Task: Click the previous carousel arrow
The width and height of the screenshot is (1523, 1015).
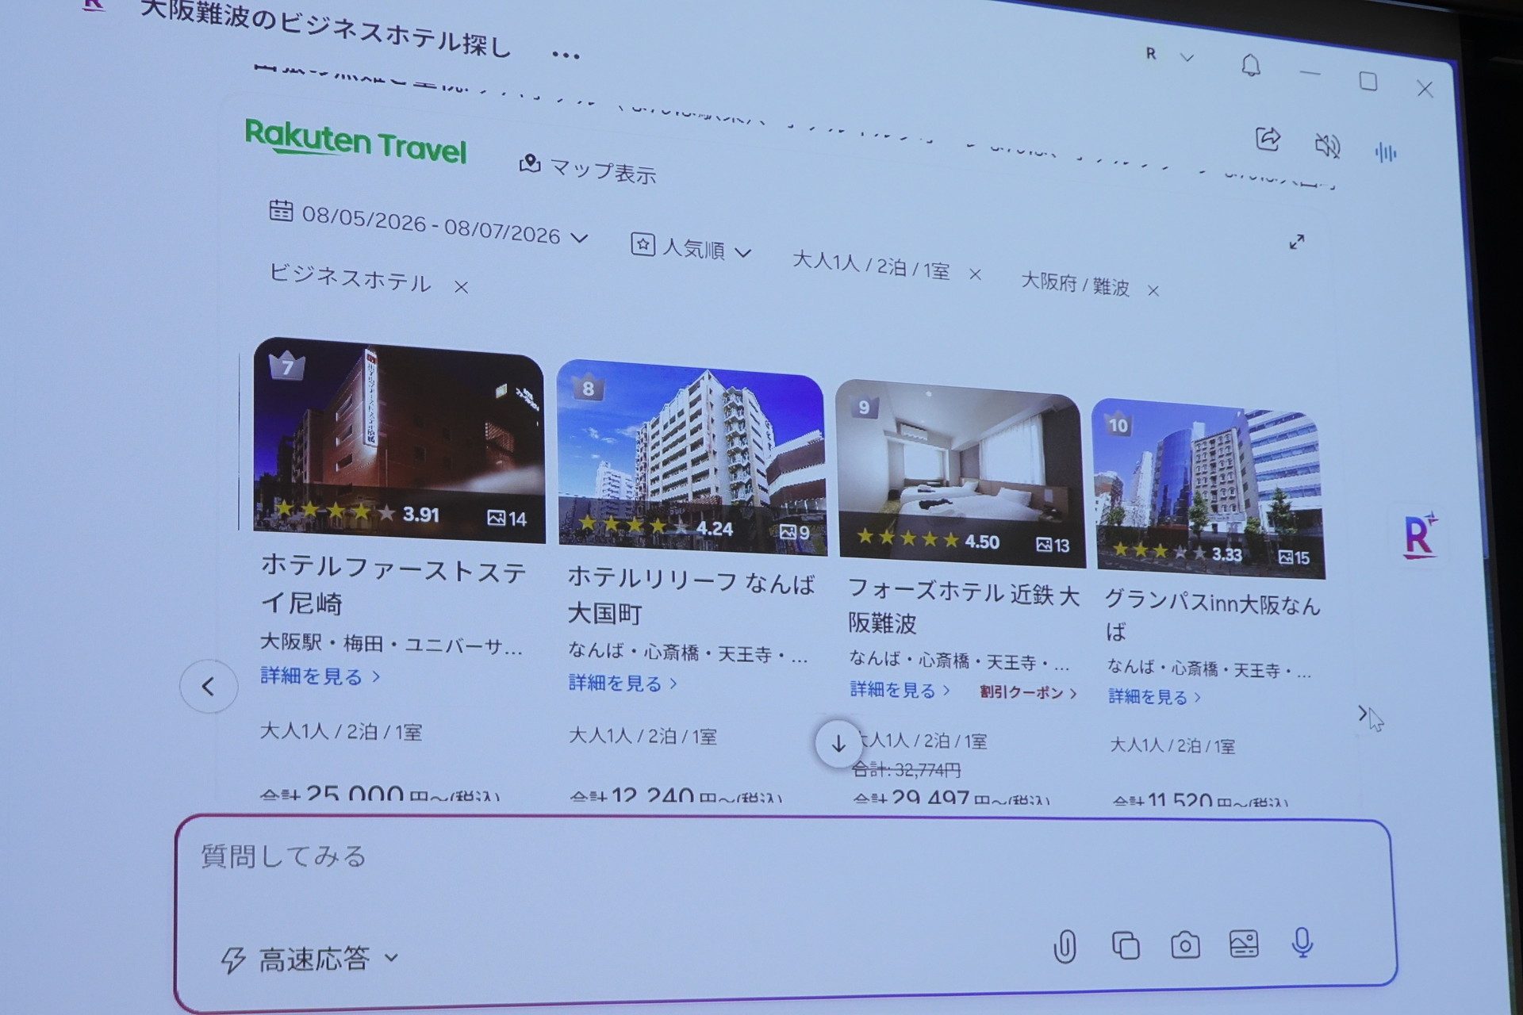Action: pyautogui.click(x=209, y=686)
